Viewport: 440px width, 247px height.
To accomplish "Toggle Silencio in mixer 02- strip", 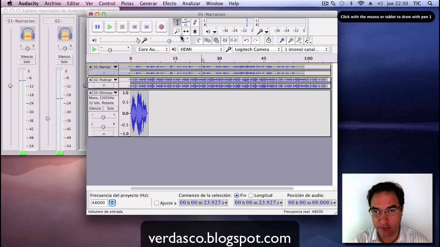I will click(x=64, y=57).
